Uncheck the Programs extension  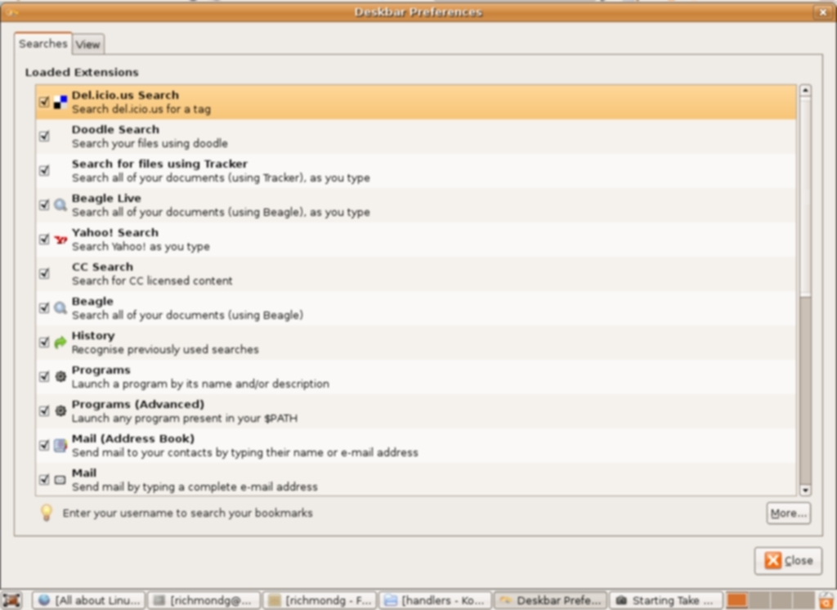tap(44, 377)
